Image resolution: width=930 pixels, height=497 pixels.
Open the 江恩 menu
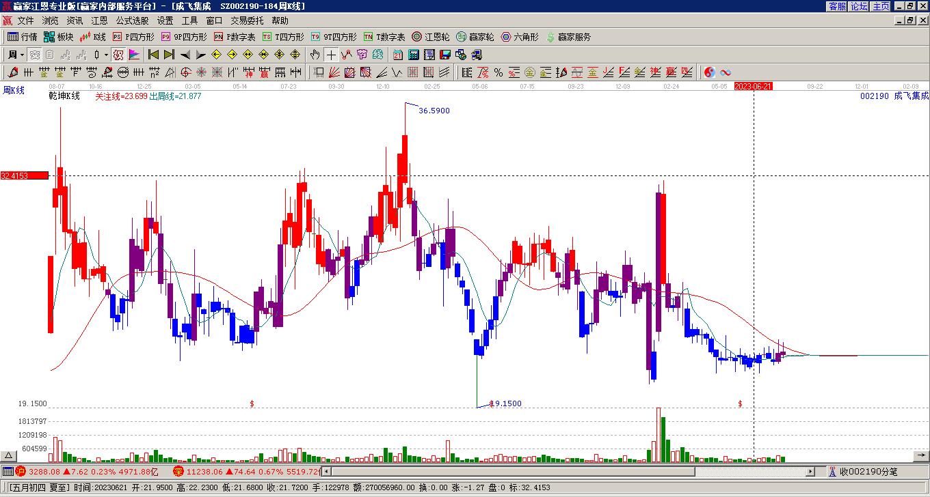click(x=99, y=21)
